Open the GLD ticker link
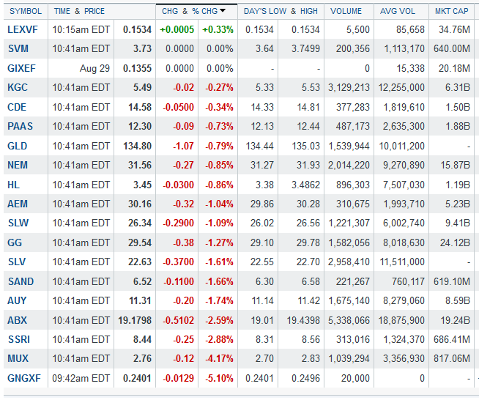479x400 pixels. [x=17, y=146]
